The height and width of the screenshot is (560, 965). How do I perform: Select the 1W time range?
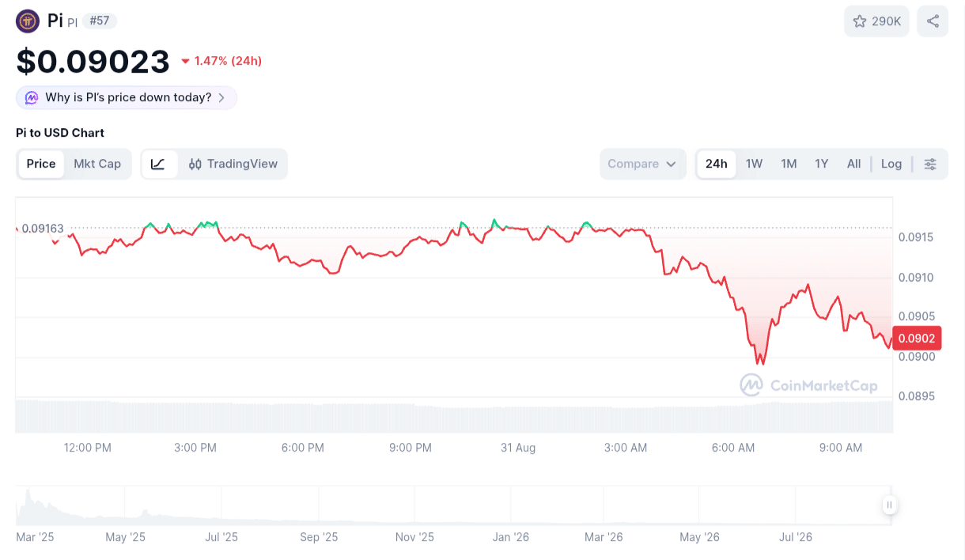click(x=754, y=164)
